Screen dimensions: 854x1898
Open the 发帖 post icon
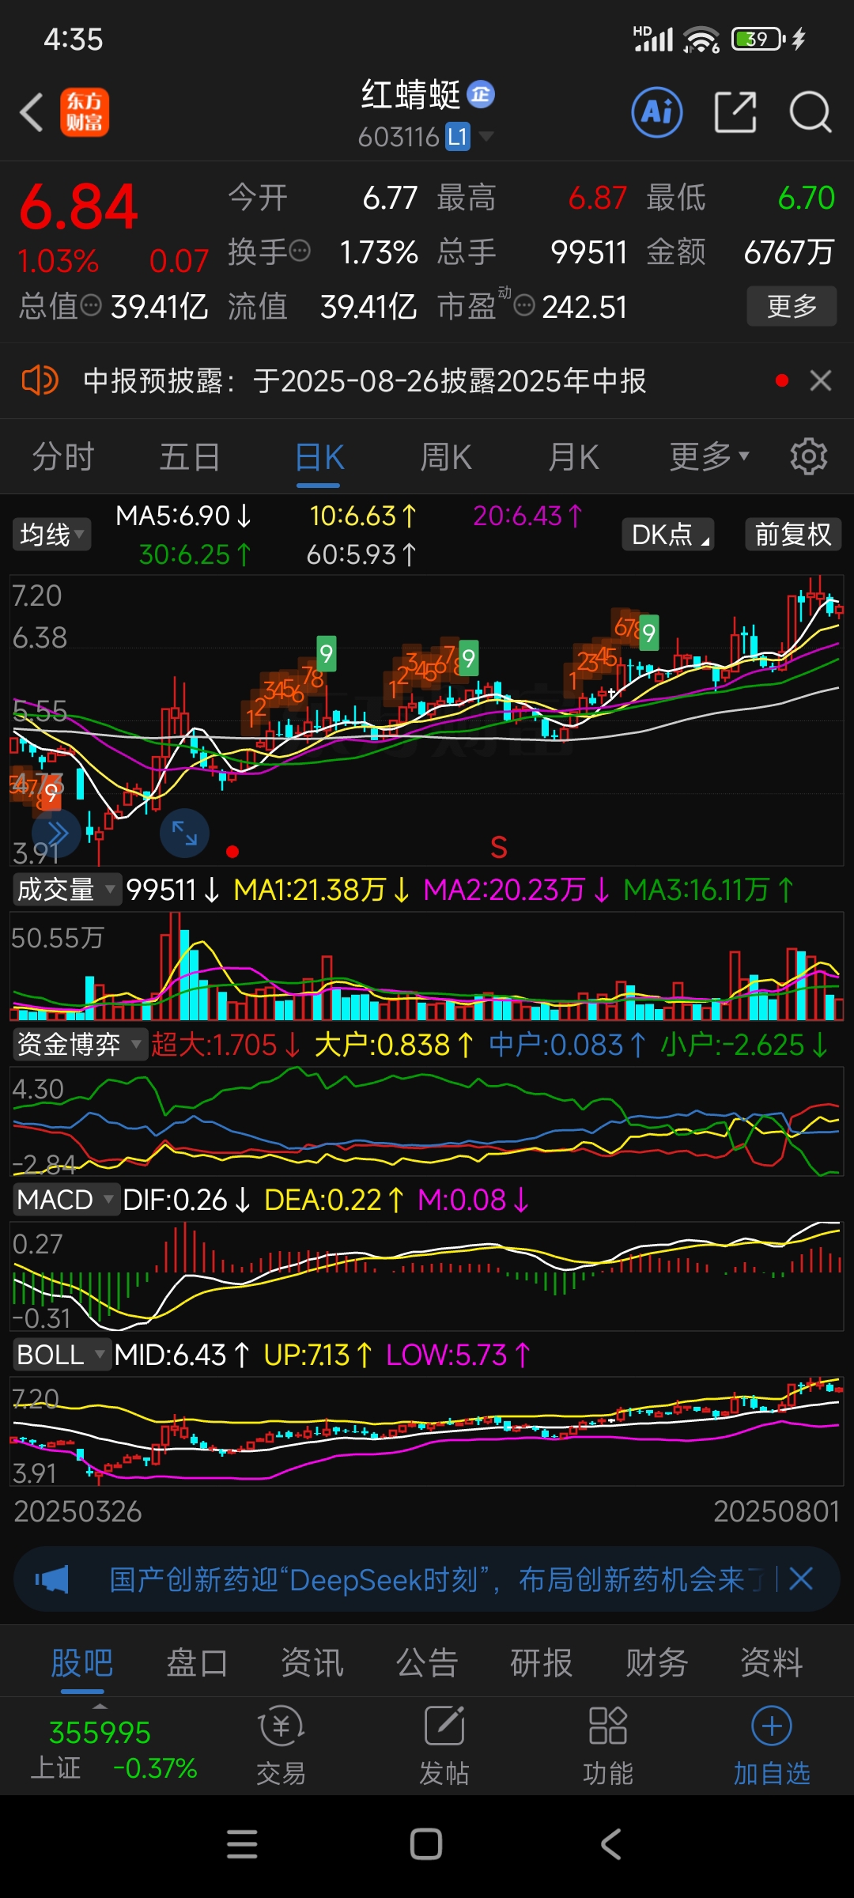click(444, 1745)
